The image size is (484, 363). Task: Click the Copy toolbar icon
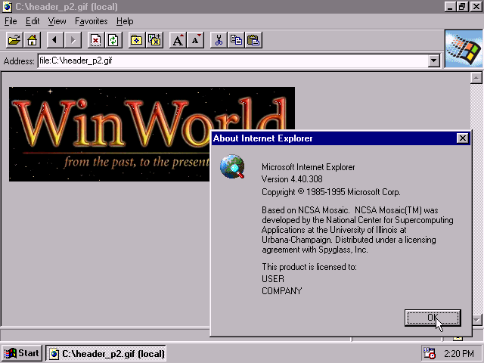pyautogui.click(x=236, y=40)
